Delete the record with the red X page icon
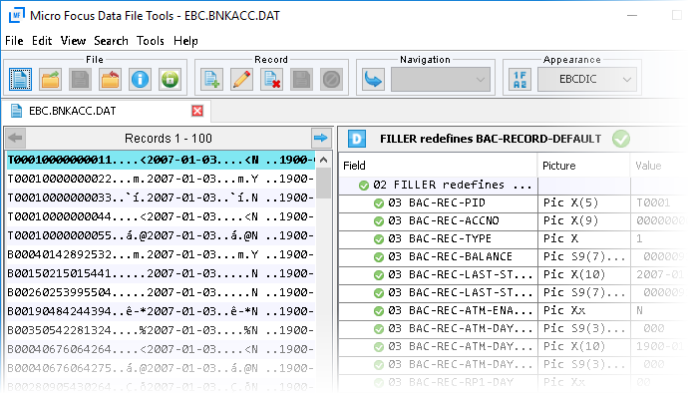 [271, 80]
